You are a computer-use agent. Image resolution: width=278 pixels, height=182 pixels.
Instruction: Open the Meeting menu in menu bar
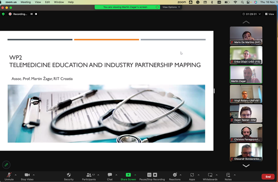tap(26, 2)
